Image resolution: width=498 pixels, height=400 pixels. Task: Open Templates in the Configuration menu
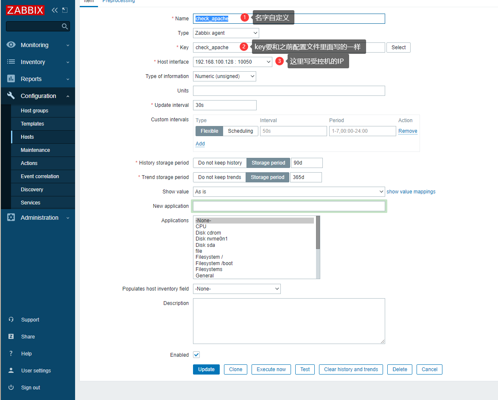pyautogui.click(x=33, y=124)
